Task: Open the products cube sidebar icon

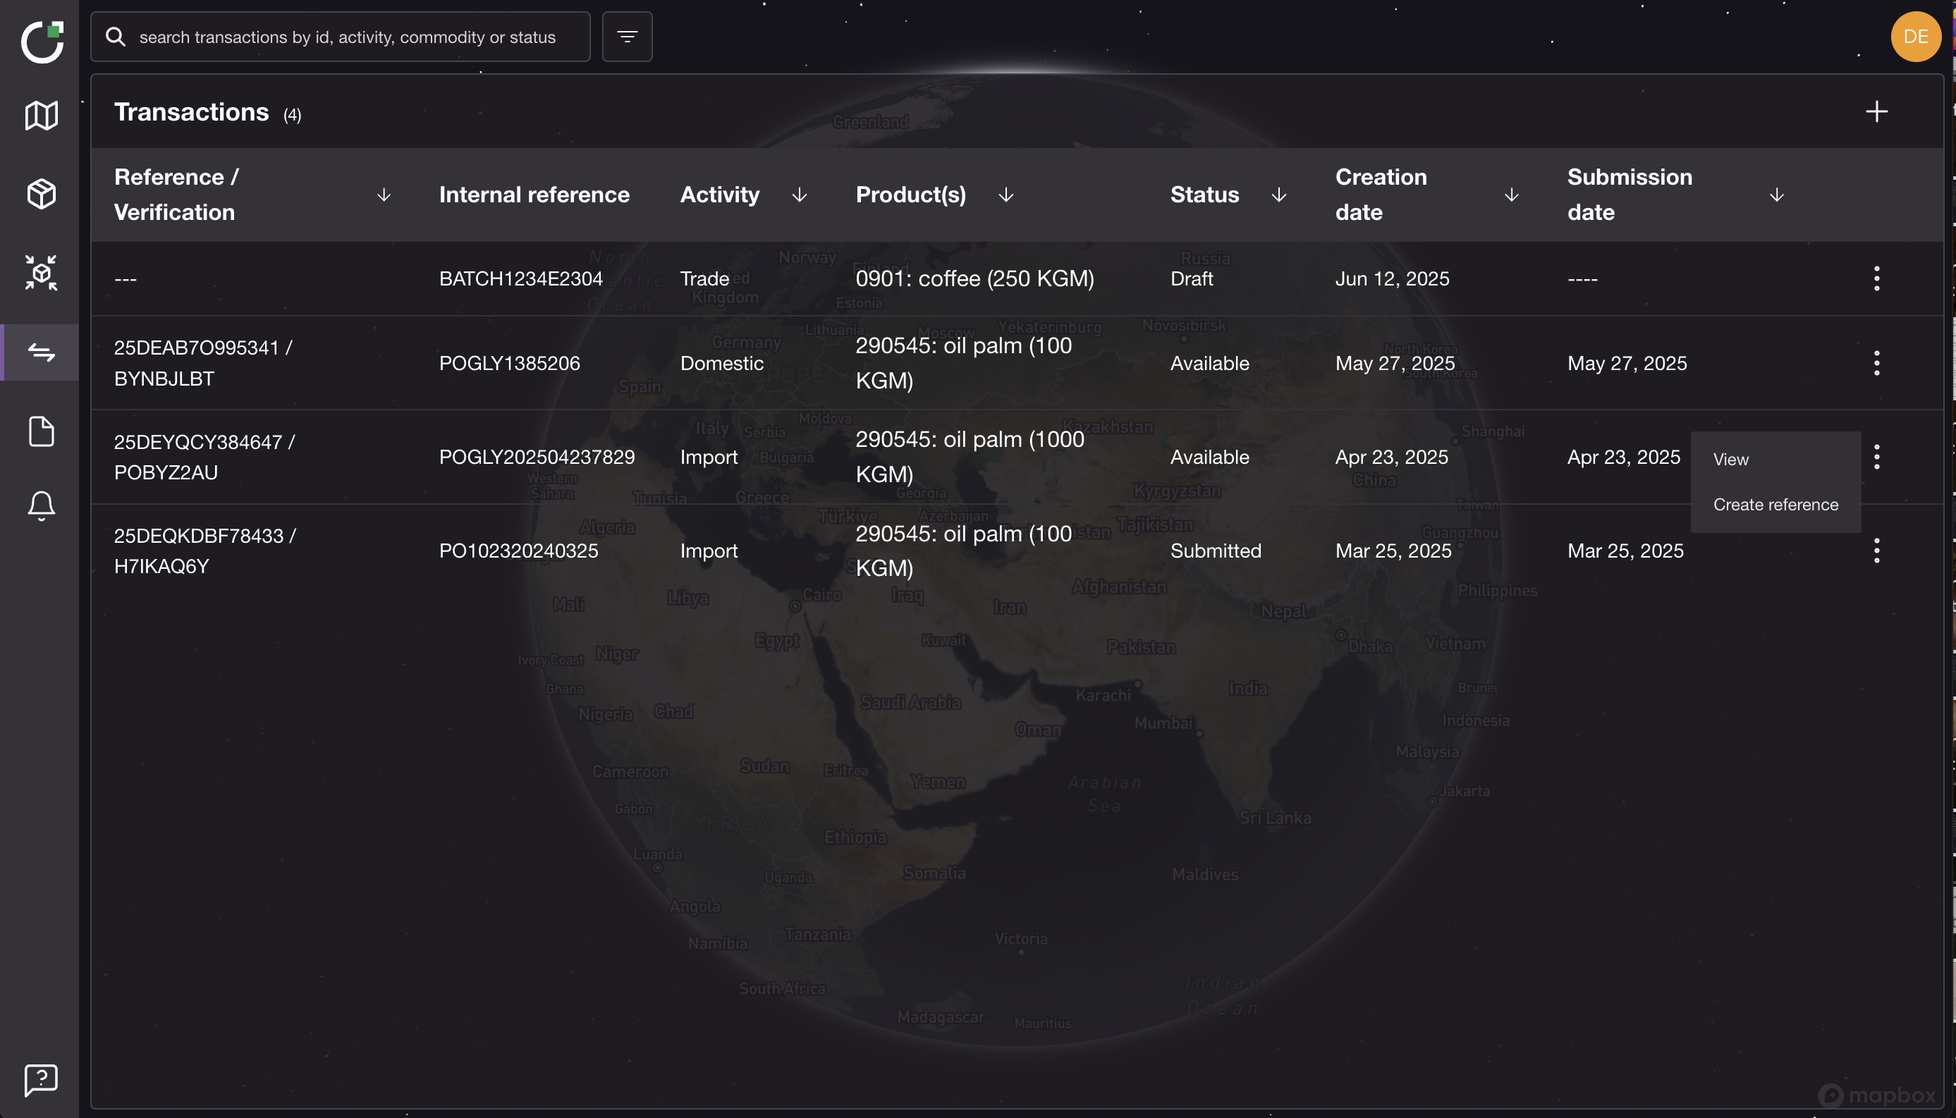Action: point(41,193)
